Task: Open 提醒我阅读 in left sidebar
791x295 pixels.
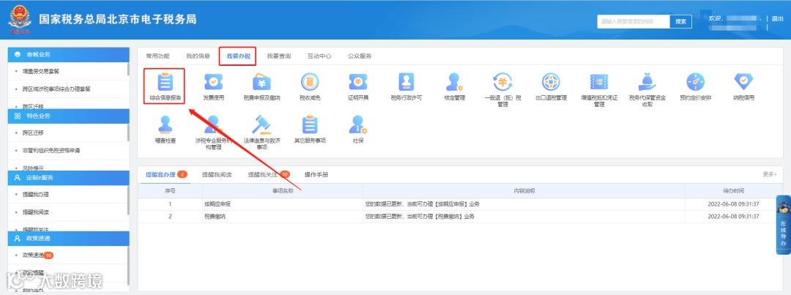Action: point(35,212)
